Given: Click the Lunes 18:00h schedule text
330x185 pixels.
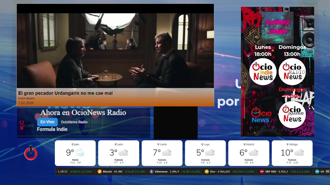Looking at the screenshot, I should tap(263, 51).
